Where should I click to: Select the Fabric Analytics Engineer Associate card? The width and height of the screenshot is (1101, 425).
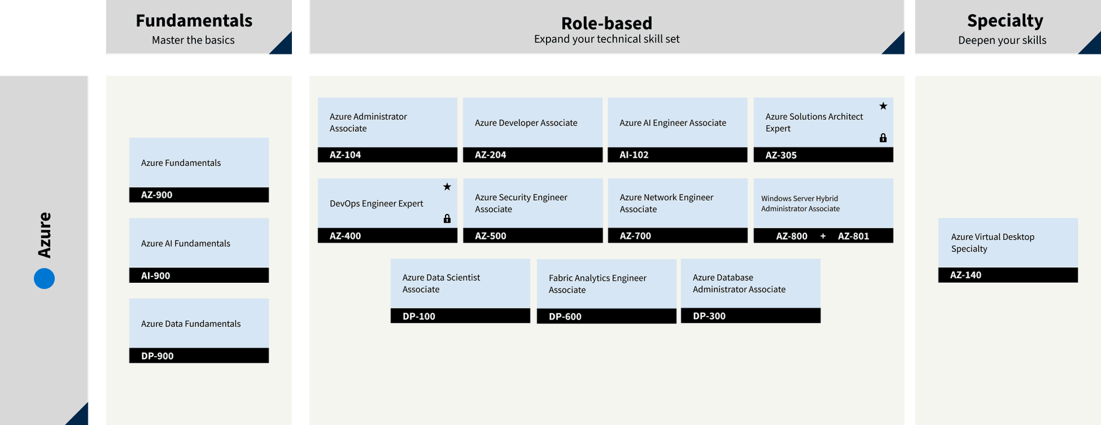pyautogui.click(x=606, y=284)
